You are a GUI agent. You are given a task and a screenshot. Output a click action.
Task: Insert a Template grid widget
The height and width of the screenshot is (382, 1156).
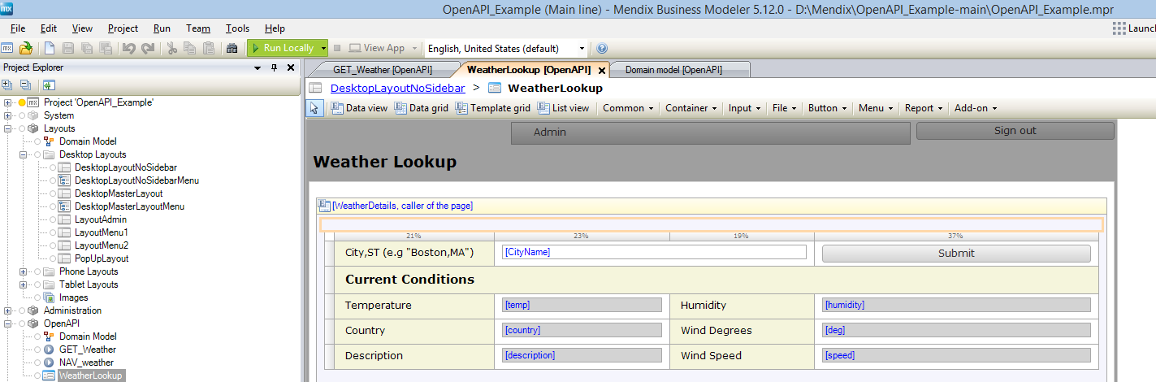[492, 108]
